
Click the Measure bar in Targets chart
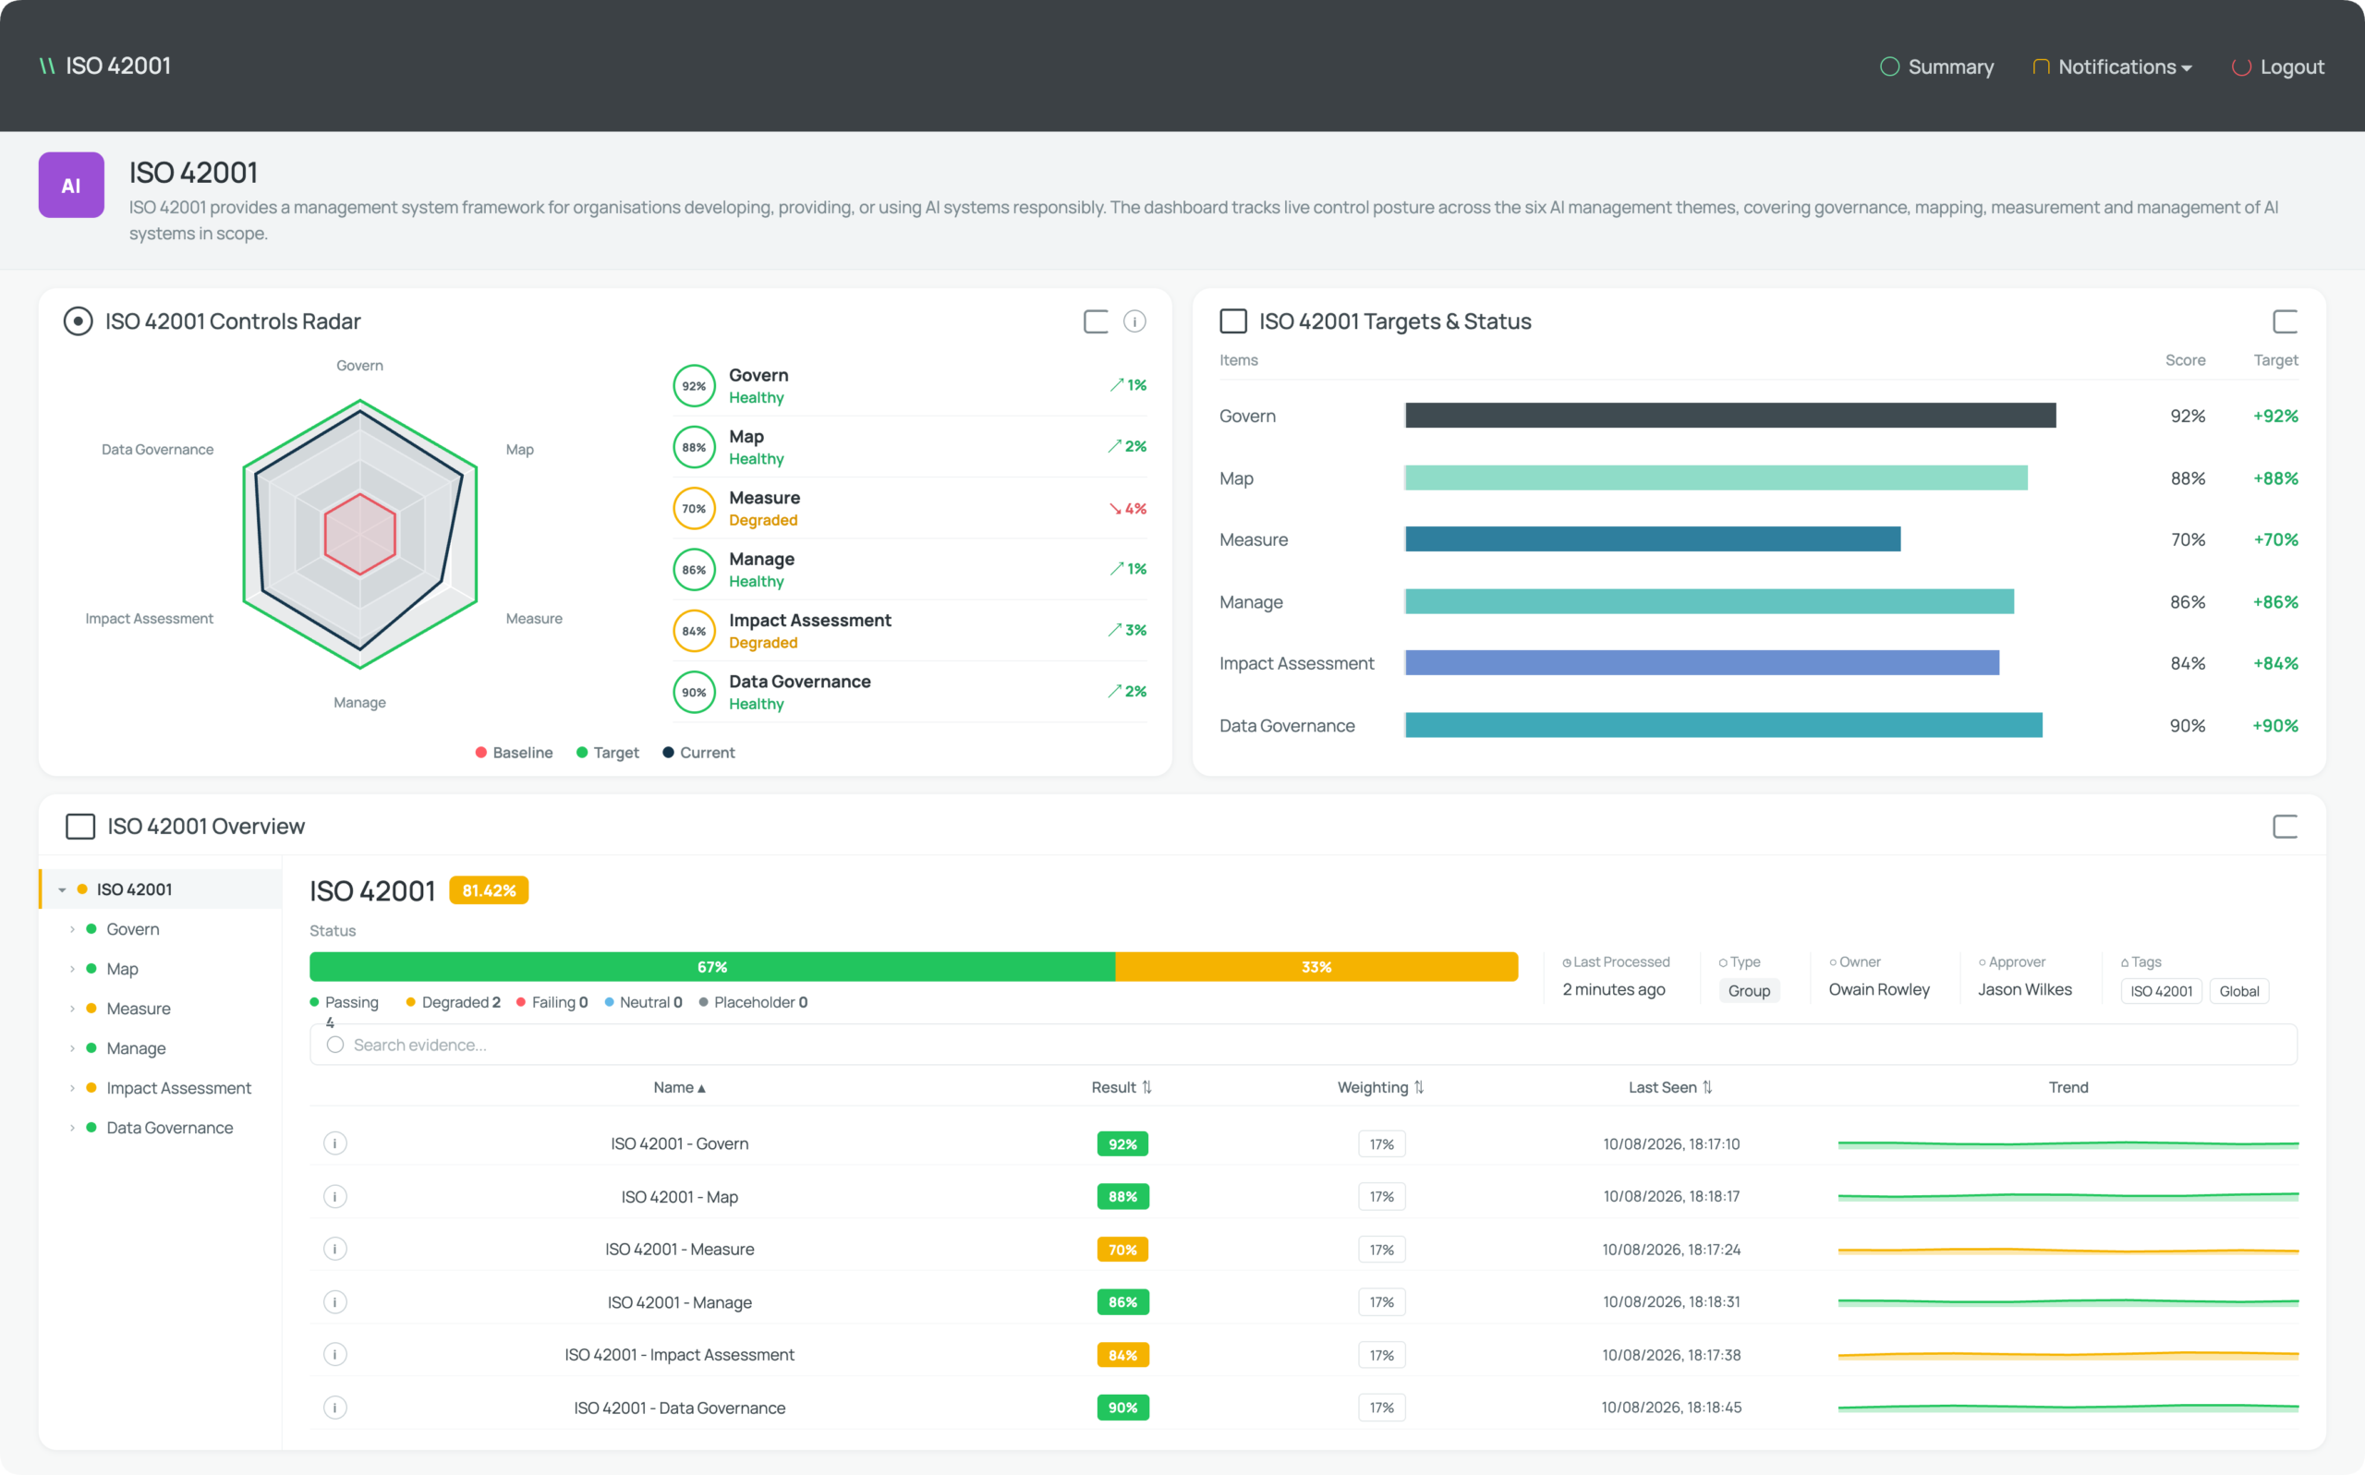coord(1653,539)
